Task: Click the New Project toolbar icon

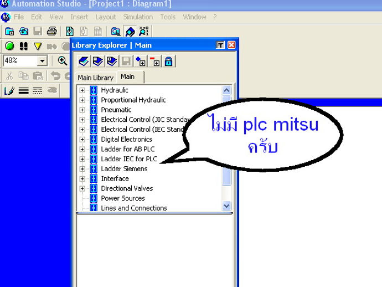Action: (x=9, y=32)
